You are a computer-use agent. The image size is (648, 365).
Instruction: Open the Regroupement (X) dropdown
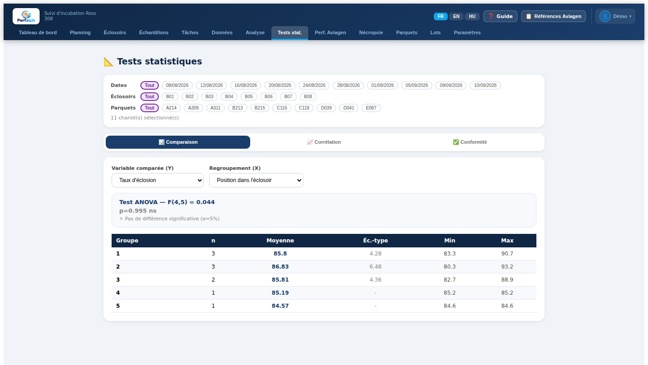coord(256,180)
